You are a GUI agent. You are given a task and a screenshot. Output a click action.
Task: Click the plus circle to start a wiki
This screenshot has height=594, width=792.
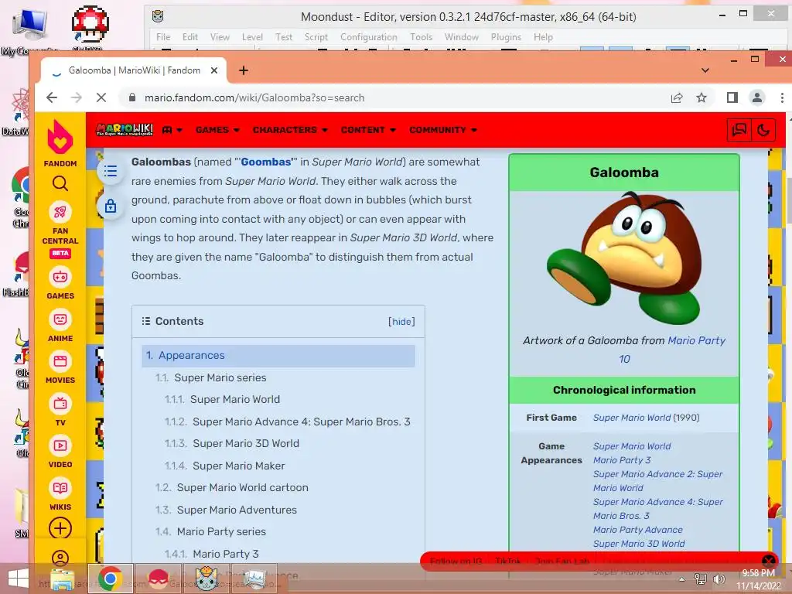[x=60, y=529]
